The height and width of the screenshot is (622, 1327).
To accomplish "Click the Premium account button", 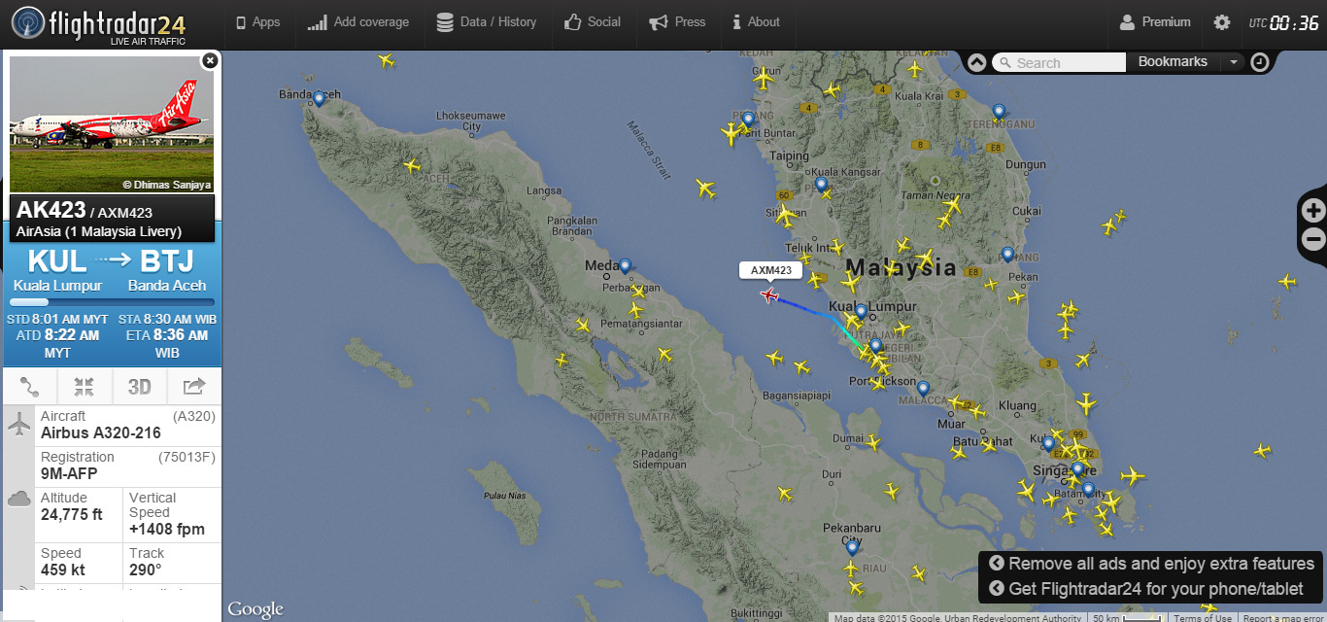I will pyautogui.click(x=1155, y=22).
